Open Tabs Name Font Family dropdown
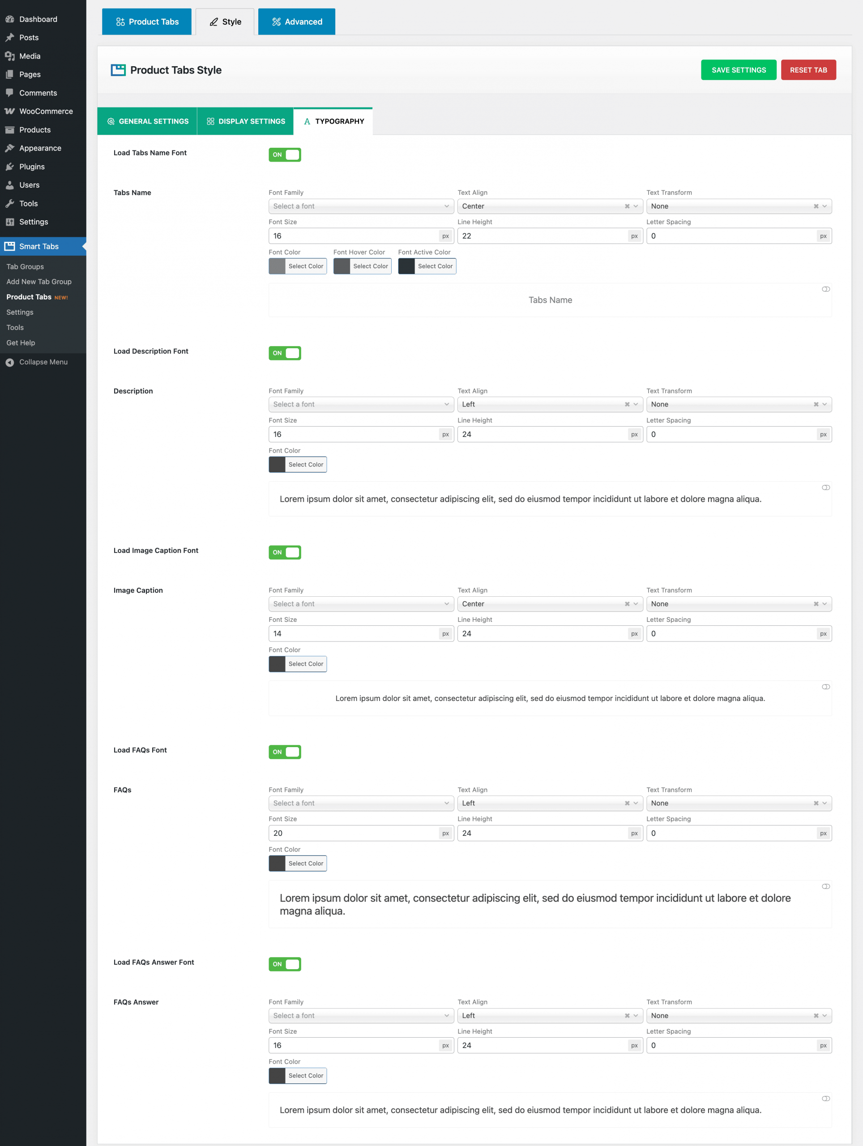The height and width of the screenshot is (1146, 863). [x=361, y=206]
